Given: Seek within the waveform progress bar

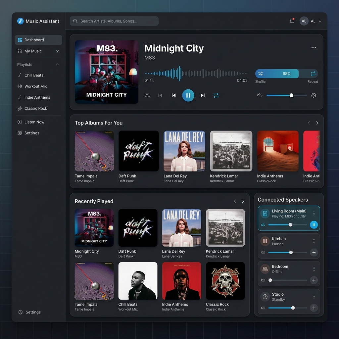Looking at the screenshot, I should pos(196,73).
